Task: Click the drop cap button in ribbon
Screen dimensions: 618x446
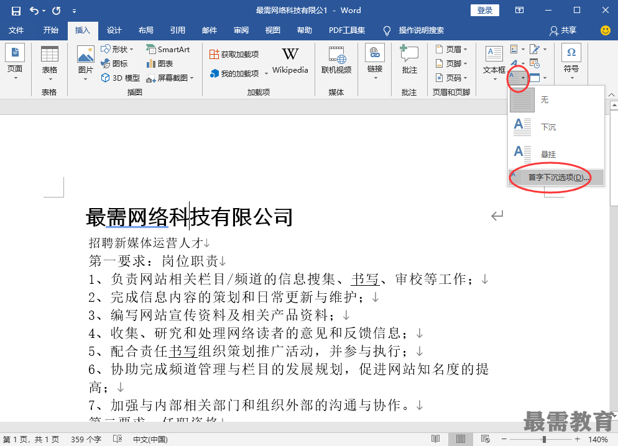Action: 517,78
